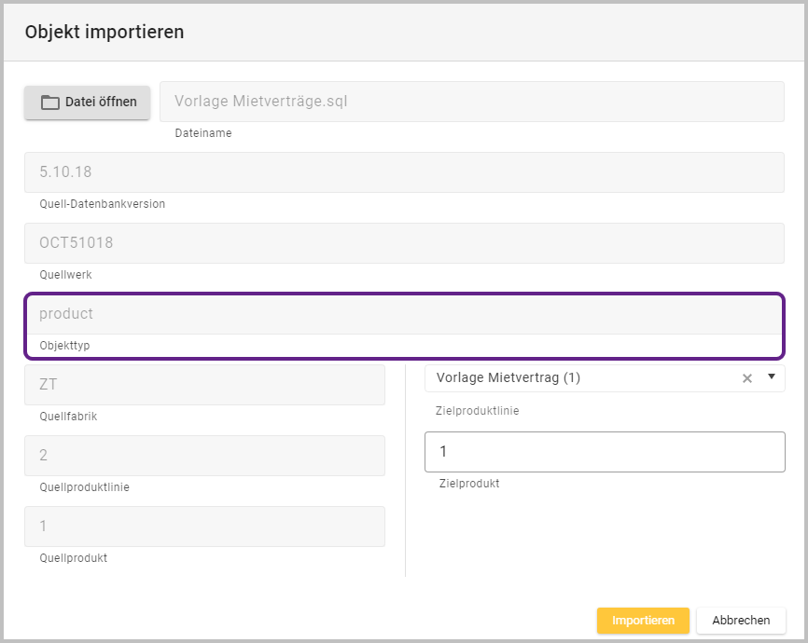
Task: Select the Quell-Datenbankversion field showing 5.10.18
Action: tap(403, 172)
